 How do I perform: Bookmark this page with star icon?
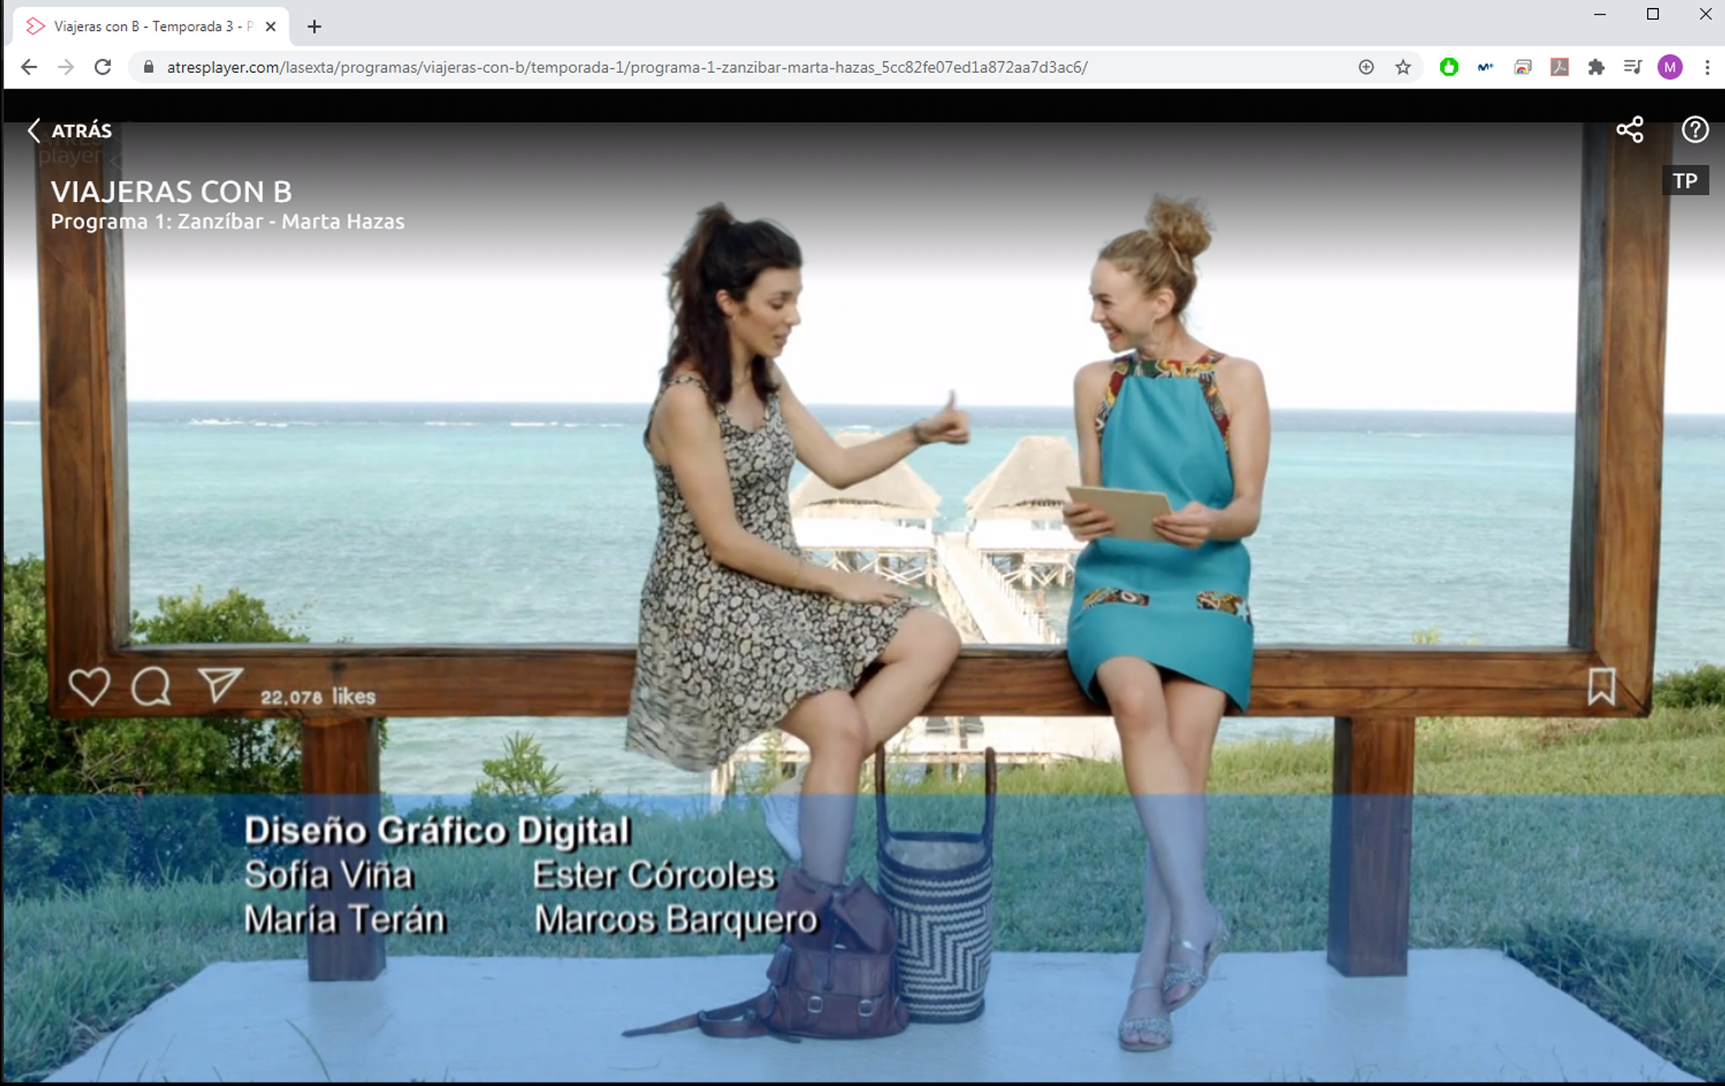coord(1403,67)
